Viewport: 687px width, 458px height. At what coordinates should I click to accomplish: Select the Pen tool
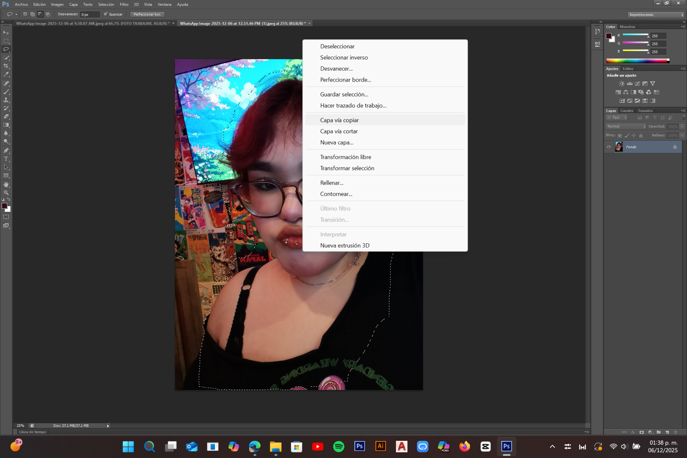6,150
